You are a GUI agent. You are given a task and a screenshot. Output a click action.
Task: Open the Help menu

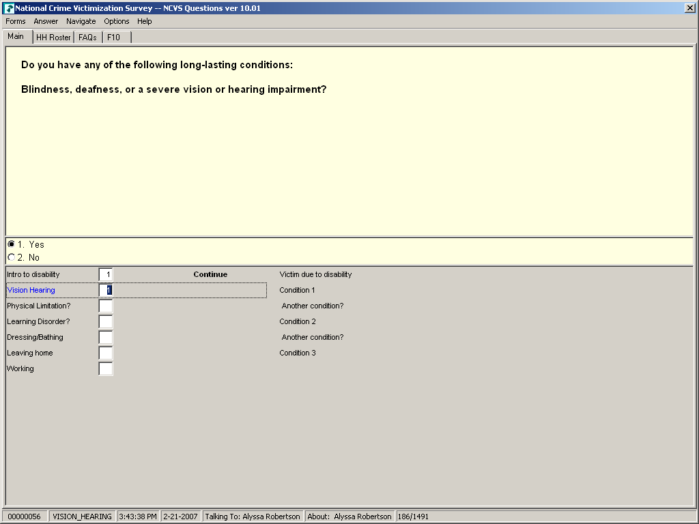(x=145, y=21)
